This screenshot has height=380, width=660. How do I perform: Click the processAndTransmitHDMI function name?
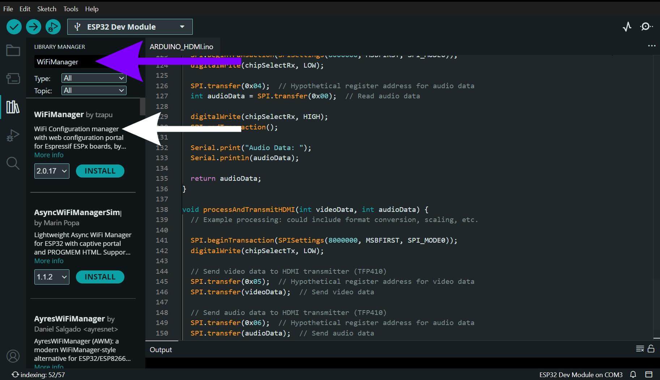pos(249,209)
